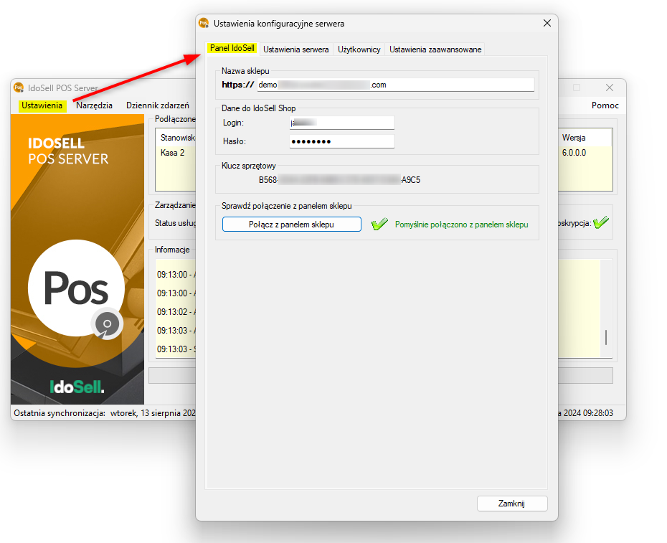Click the Ostatnia synchronizacja status bar text
This screenshot has width=667, height=543.
tap(105, 413)
